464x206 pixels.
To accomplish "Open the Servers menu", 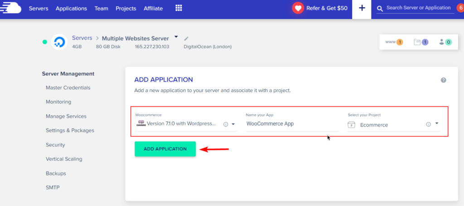I will coord(39,9).
